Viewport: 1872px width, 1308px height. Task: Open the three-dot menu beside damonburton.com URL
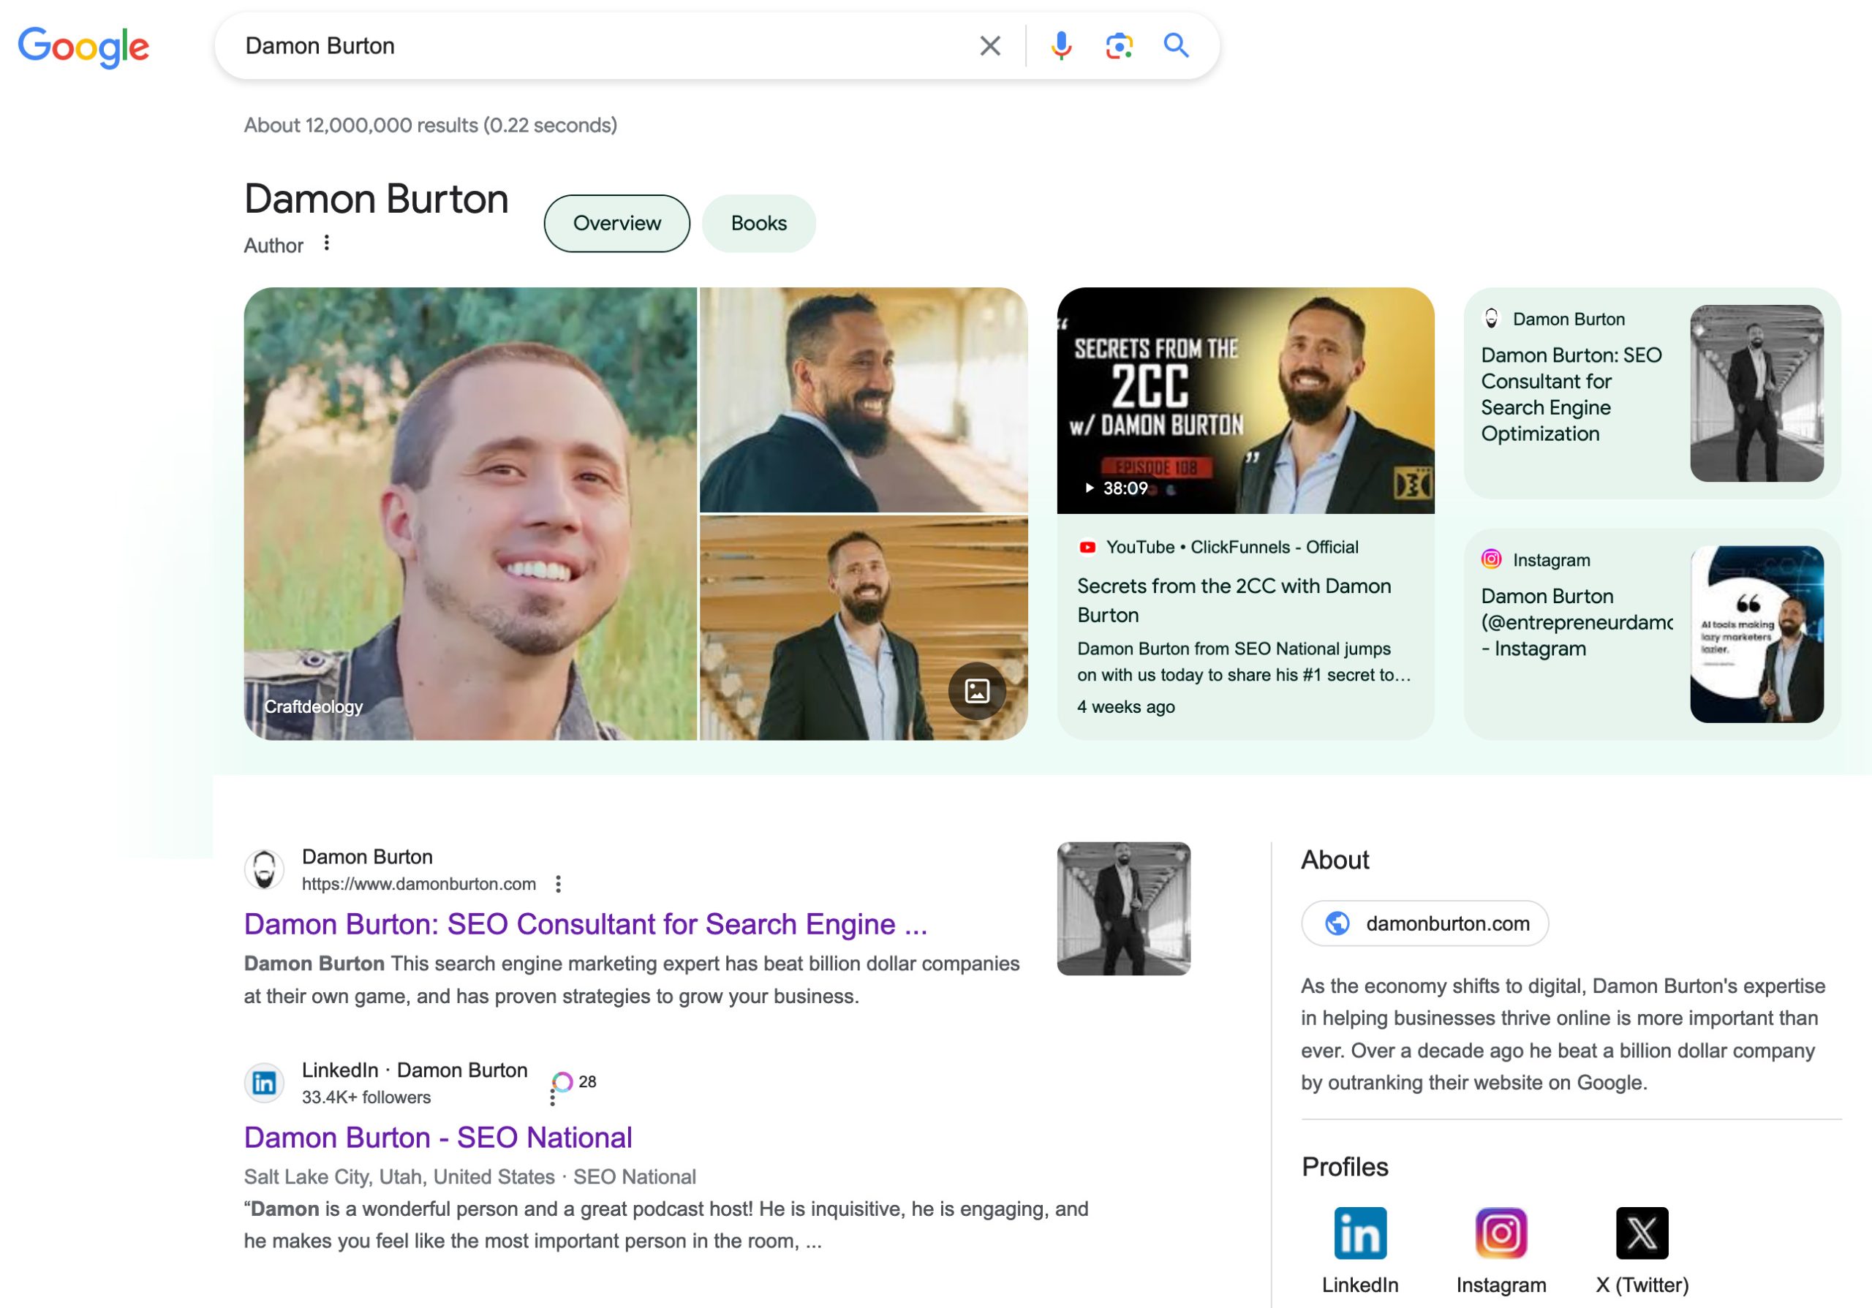point(558,884)
